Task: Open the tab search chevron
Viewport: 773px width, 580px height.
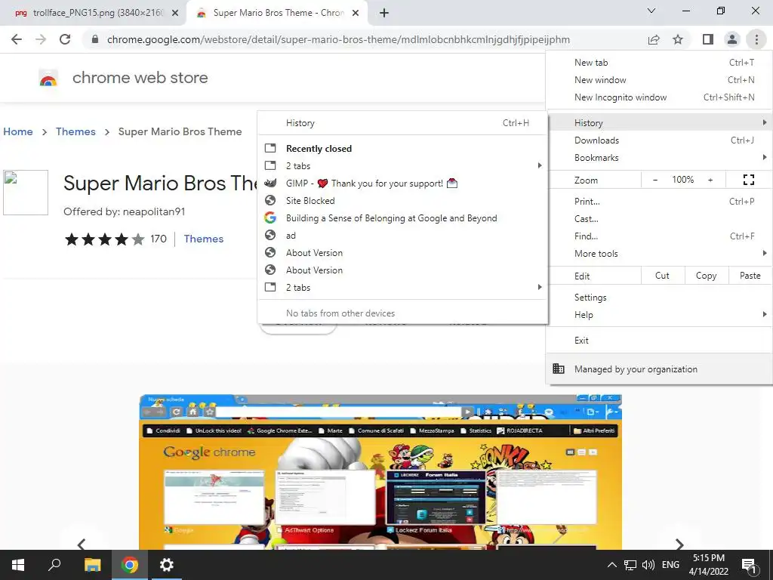Action: click(651, 11)
